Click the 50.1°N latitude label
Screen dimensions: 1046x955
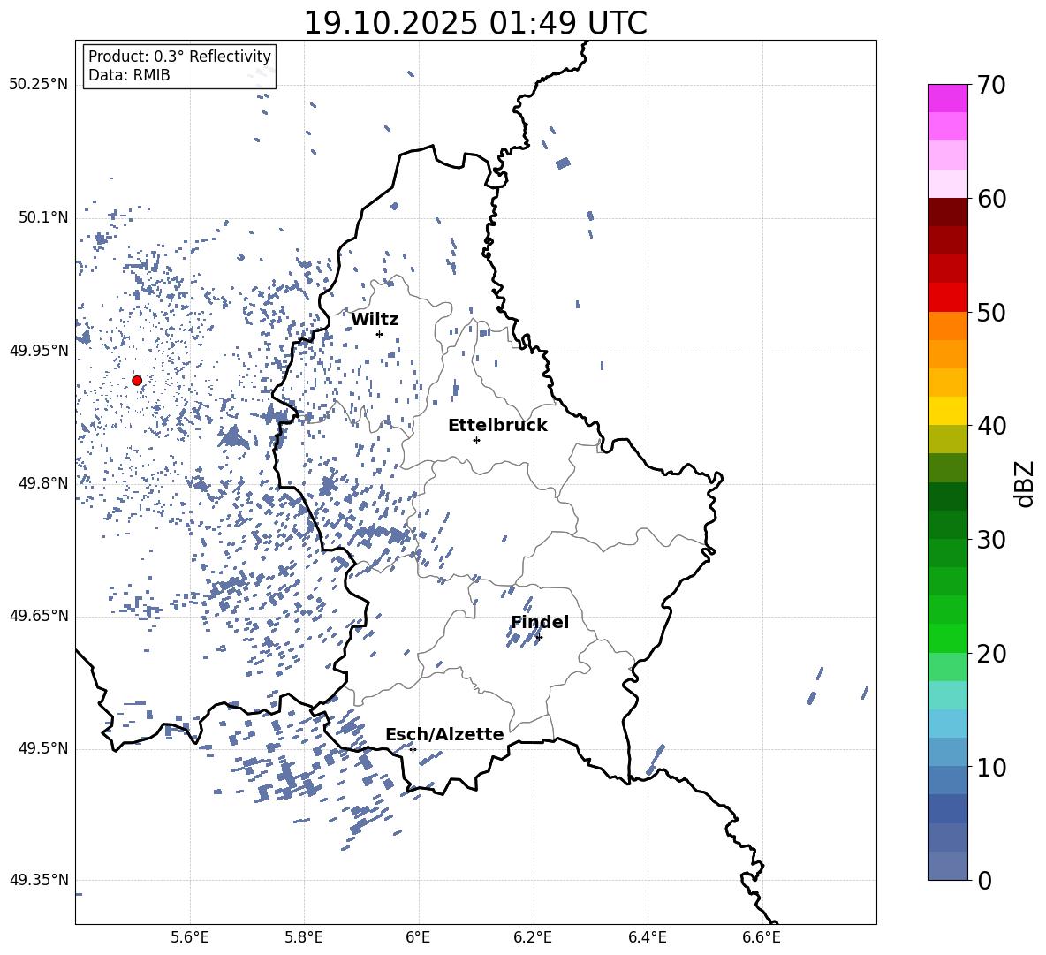[x=42, y=217]
